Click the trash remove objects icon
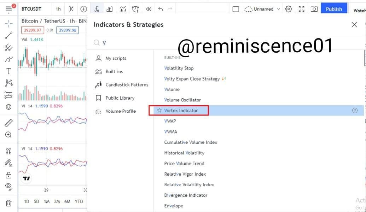Image resolution: width=366 pixels, height=212 pixels. 8,203
